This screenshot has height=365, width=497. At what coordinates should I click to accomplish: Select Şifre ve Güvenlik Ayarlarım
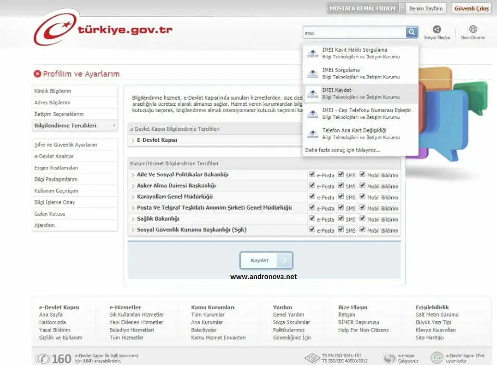(x=75, y=144)
